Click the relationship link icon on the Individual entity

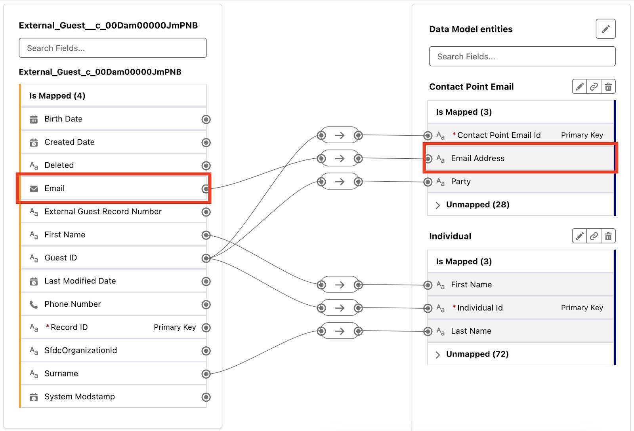[593, 235]
